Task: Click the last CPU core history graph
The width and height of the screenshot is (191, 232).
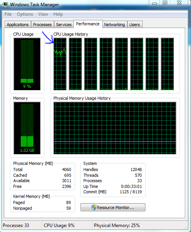Action: pos(167,64)
